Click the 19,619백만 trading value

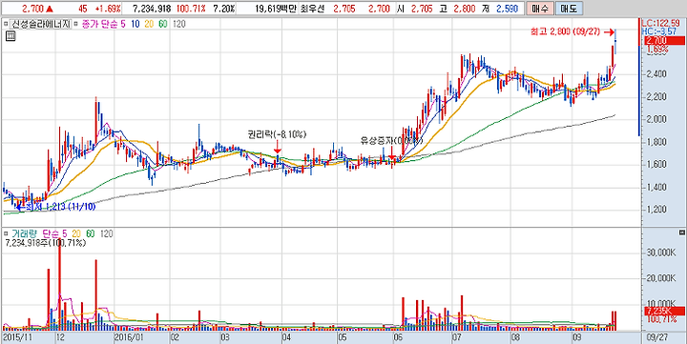point(277,9)
